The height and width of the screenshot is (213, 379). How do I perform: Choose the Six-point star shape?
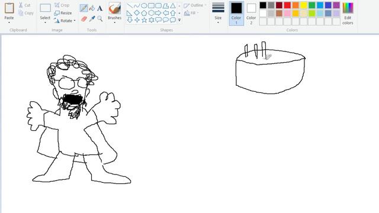tap(152, 20)
